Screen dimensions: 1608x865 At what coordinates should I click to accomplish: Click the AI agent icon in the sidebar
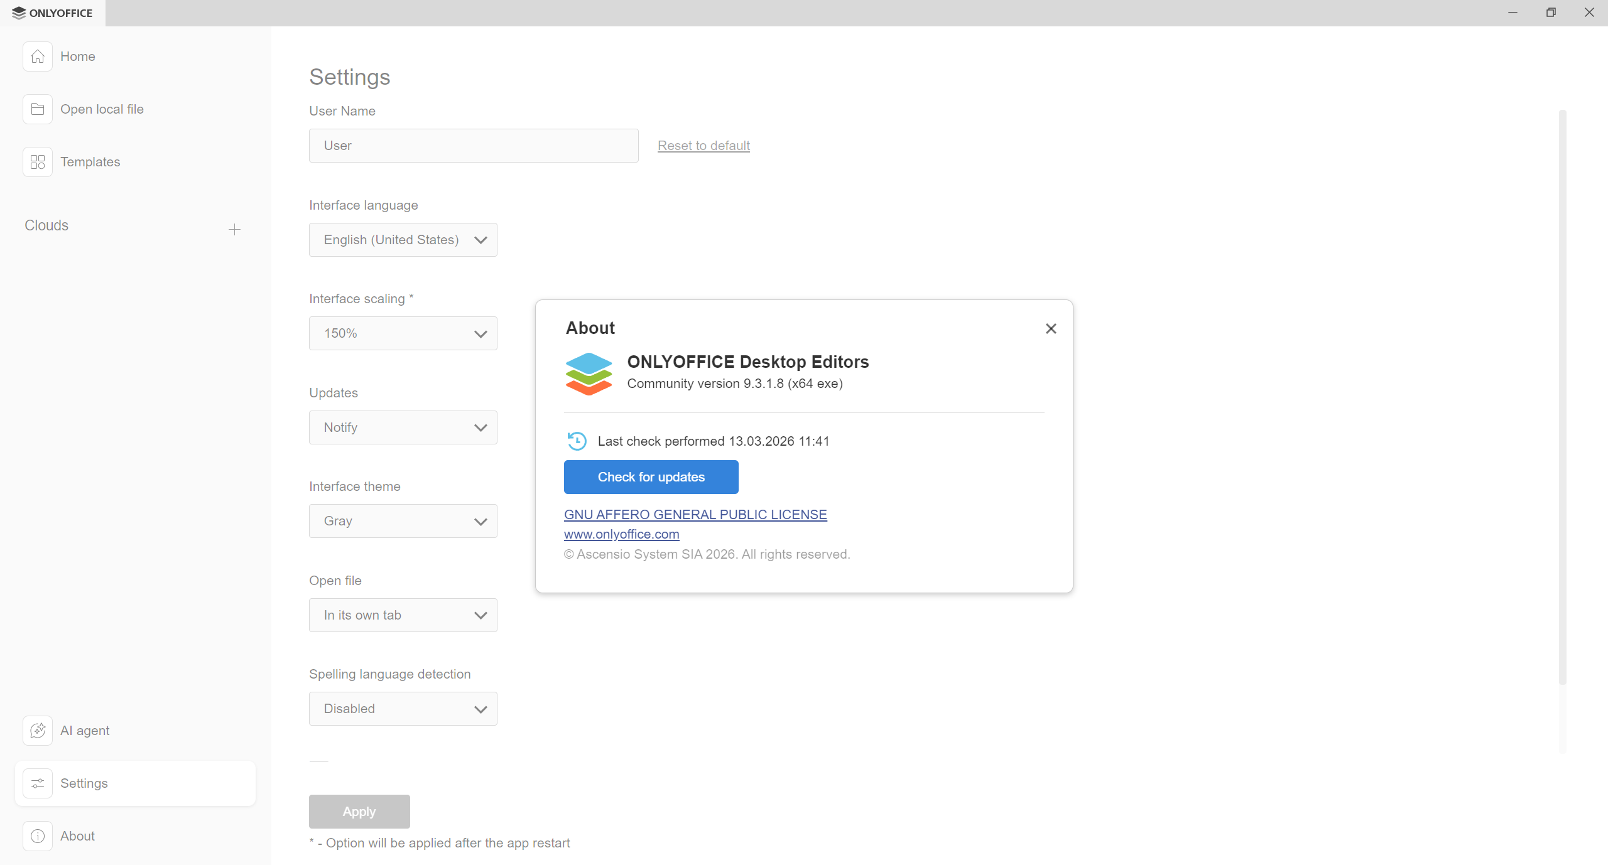[x=38, y=730]
